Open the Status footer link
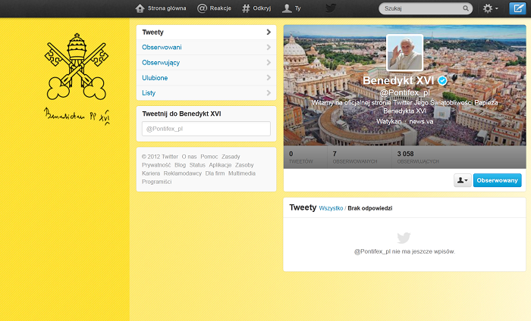Image resolution: width=531 pixels, height=321 pixels. coord(197,165)
